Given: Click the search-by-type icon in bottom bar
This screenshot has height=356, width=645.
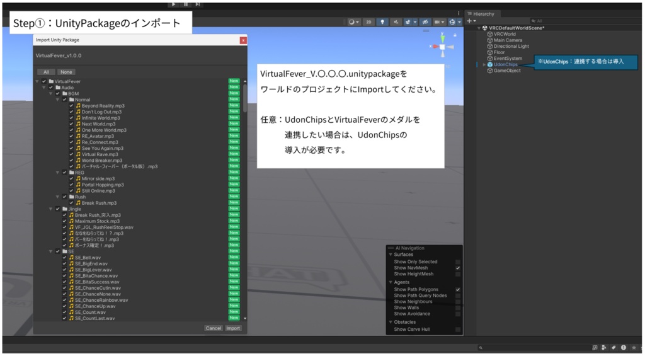Looking at the screenshot, I should click(x=604, y=347).
